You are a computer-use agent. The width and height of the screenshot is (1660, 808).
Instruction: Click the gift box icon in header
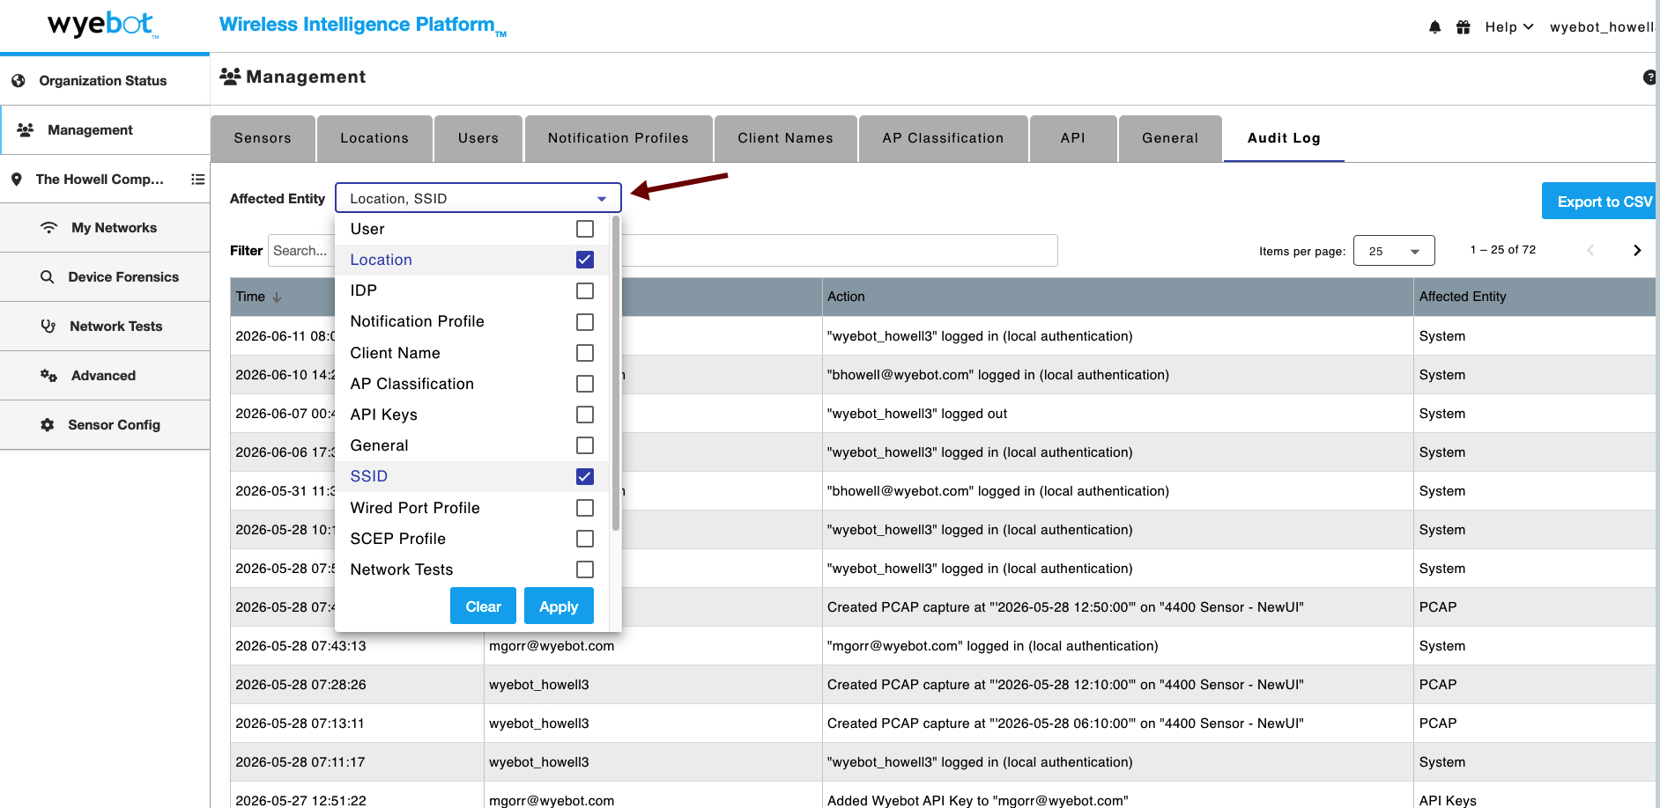click(x=1464, y=27)
